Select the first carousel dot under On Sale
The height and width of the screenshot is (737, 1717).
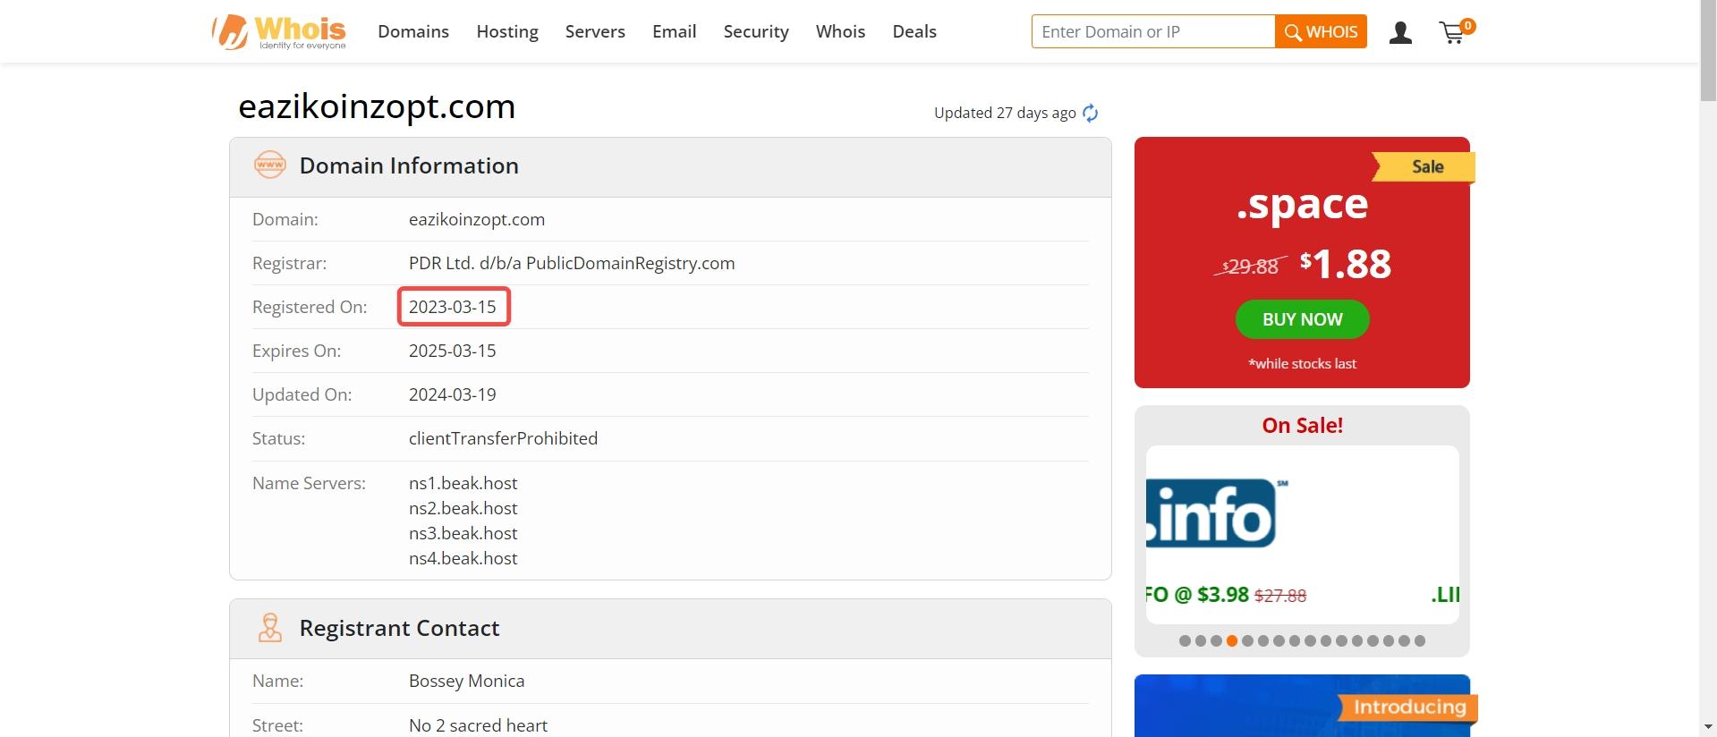[1186, 640]
